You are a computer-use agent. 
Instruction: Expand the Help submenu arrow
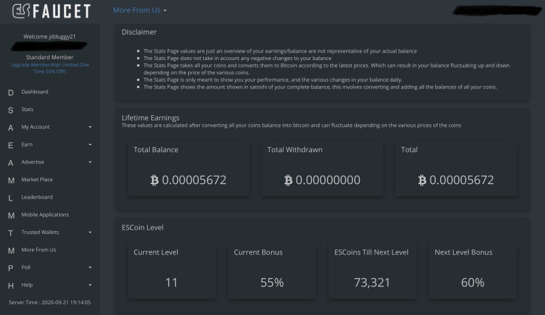pyautogui.click(x=90, y=285)
